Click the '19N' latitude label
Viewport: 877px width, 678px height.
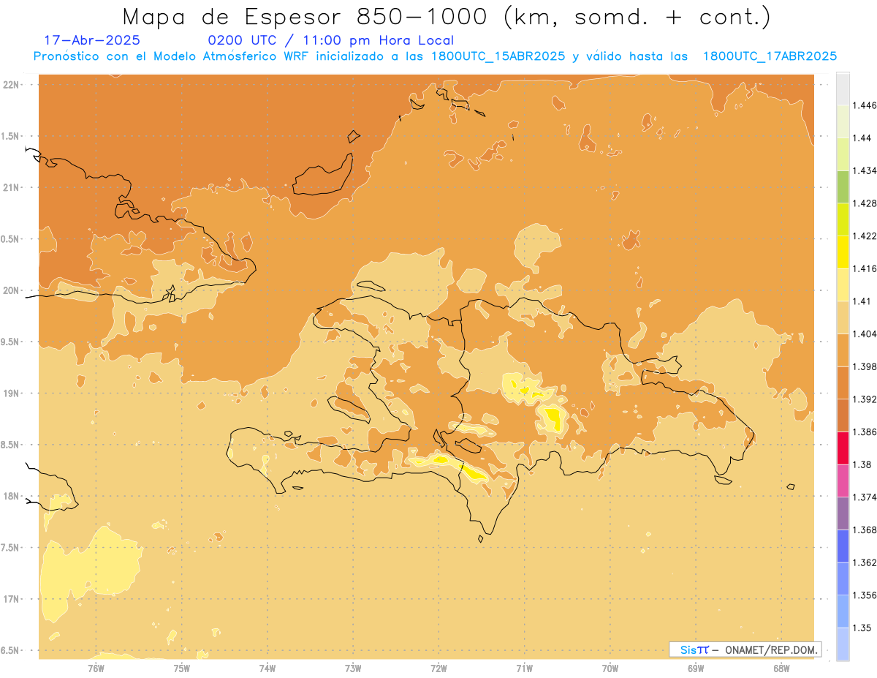coord(12,393)
